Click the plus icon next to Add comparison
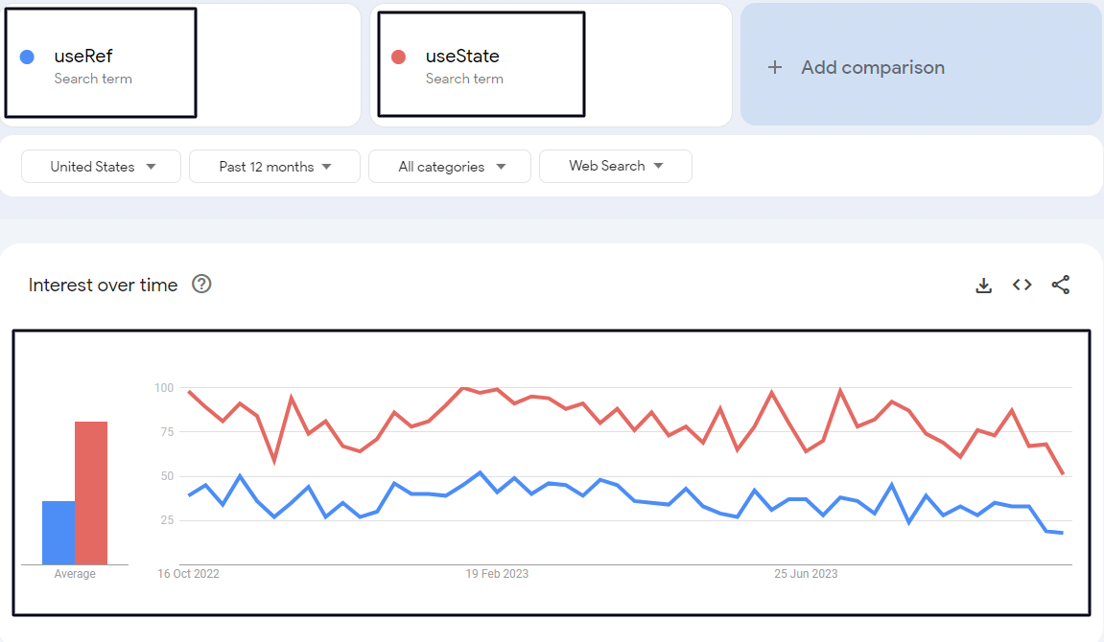 click(775, 67)
